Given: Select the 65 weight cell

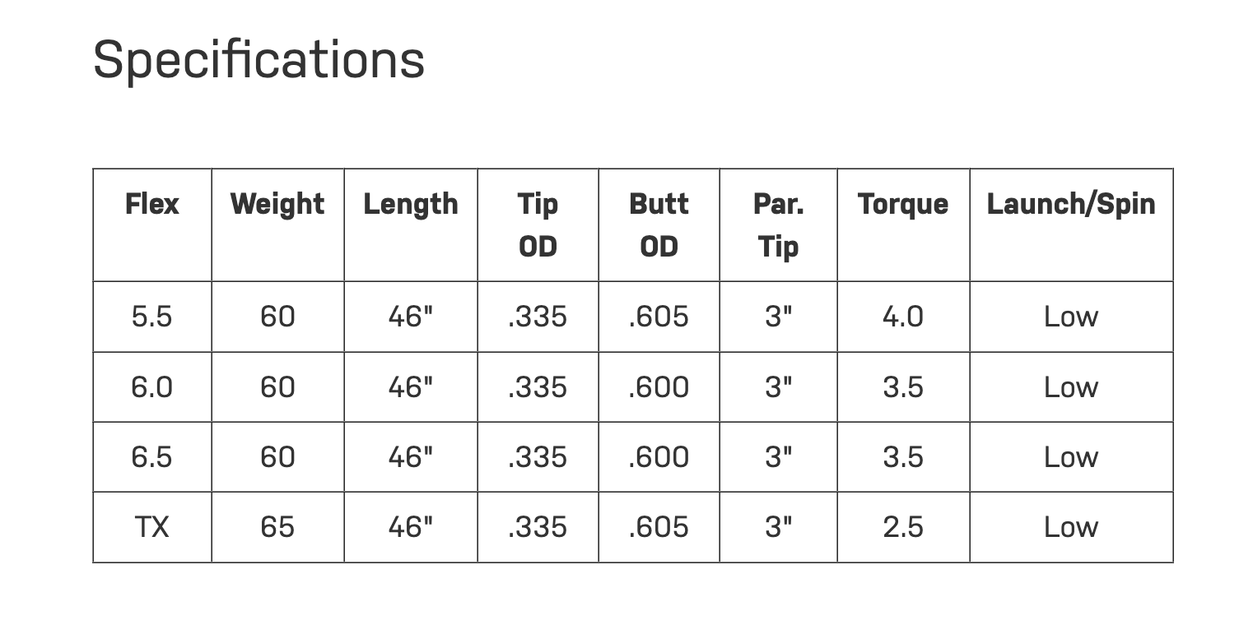Looking at the screenshot, I should (x=277, y=527).
